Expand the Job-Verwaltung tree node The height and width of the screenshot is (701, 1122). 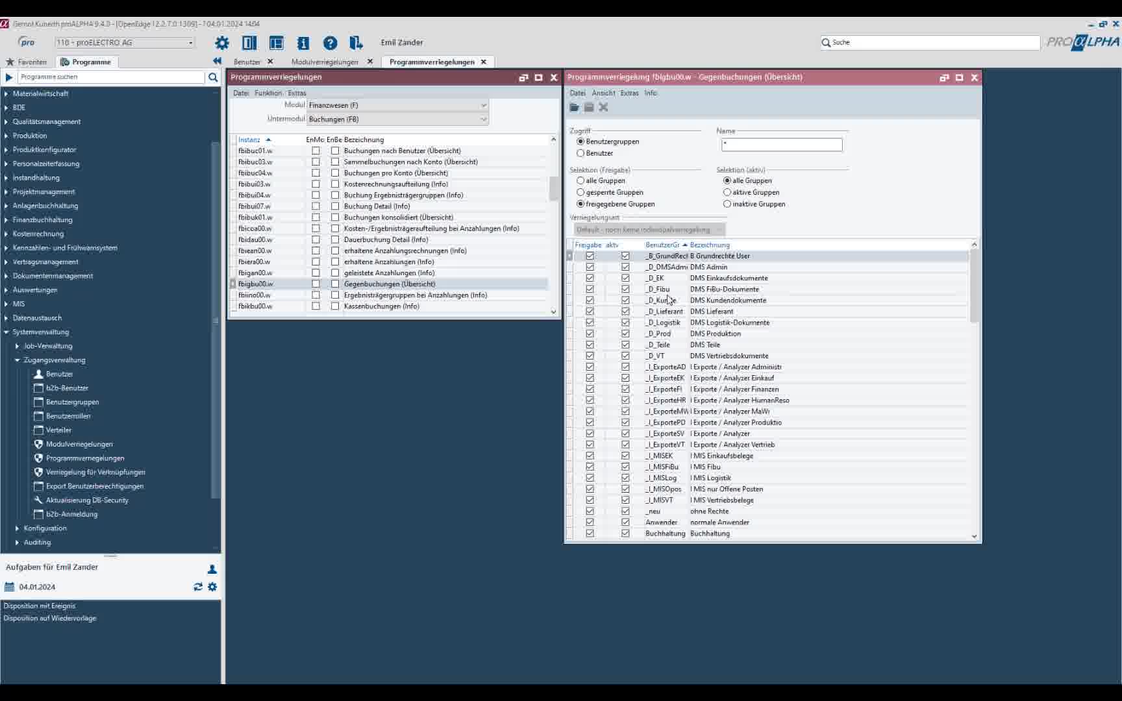pos(17,346)
